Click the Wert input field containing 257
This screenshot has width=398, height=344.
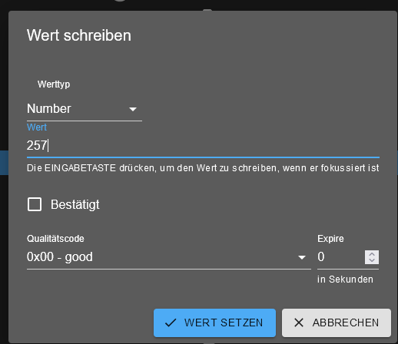coord(203,145)
